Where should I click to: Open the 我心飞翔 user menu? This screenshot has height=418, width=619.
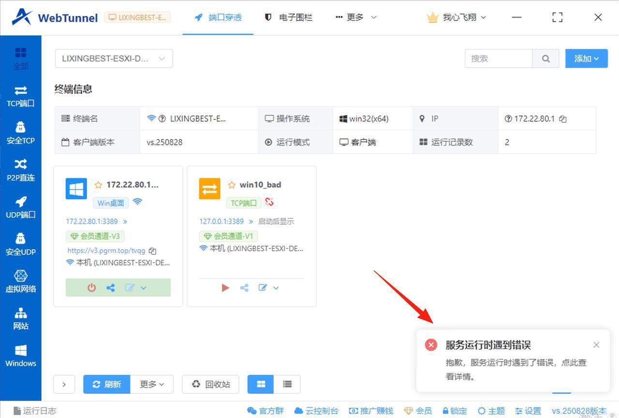point(457,17)
